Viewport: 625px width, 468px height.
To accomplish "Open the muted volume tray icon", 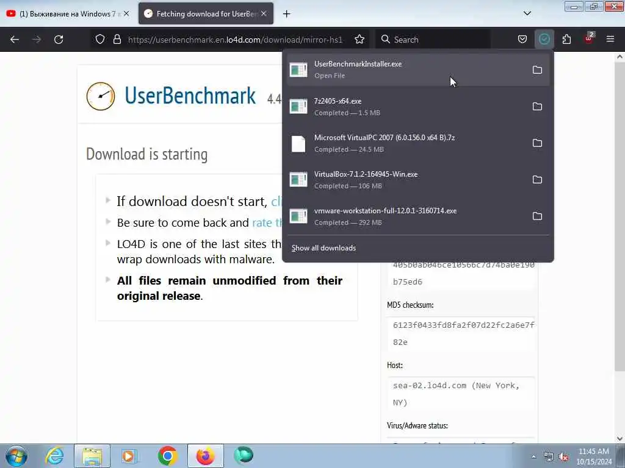I will tap(563, 457).
